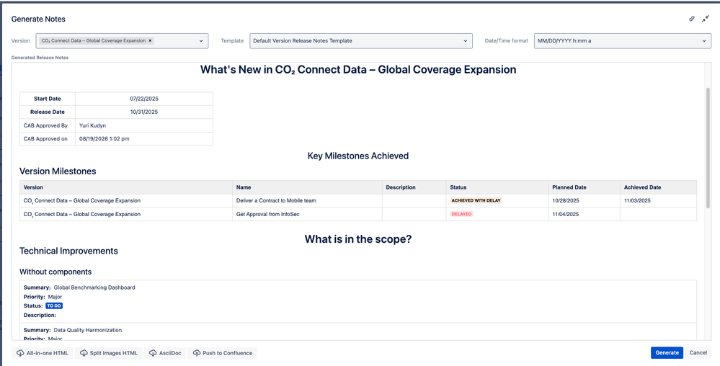Click the cloud icon on AsciiDoc
Viewport: 720px width, 366px height.
coord(153,353)
